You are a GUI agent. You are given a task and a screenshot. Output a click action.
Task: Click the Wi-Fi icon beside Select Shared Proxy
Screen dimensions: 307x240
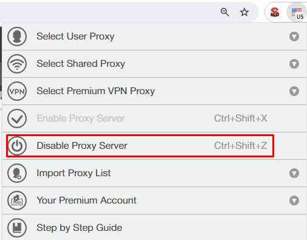(17, 64)
